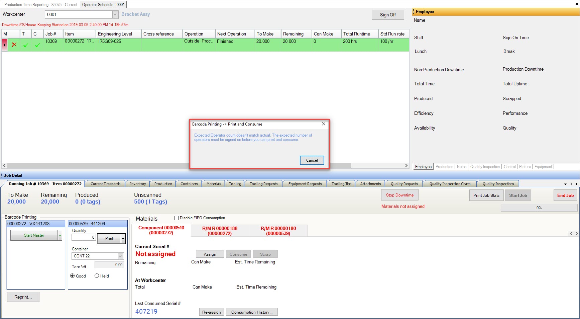
Task: Open the Quality Inspection Charts tab
Action: pos(450,184)
